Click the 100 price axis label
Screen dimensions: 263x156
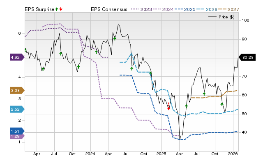pos(246,20)
